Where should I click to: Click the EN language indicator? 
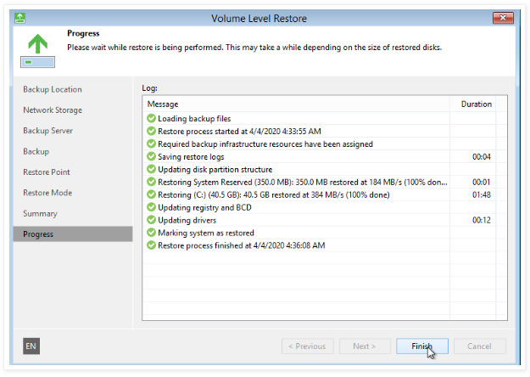[31, 346]
